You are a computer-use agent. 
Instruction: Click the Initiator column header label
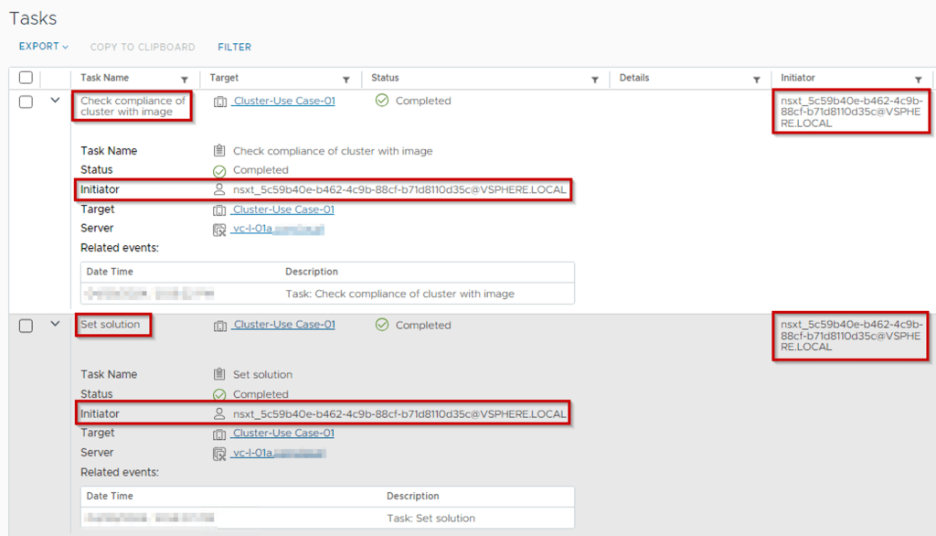tap(797, 79)
